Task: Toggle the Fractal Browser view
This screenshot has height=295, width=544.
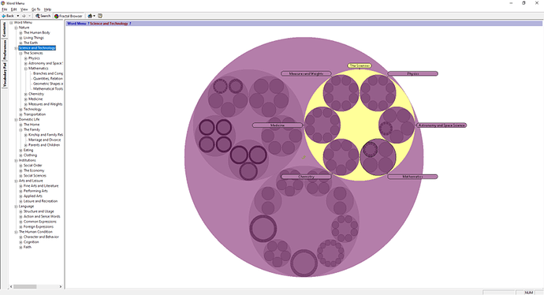Action: (69, 16)
